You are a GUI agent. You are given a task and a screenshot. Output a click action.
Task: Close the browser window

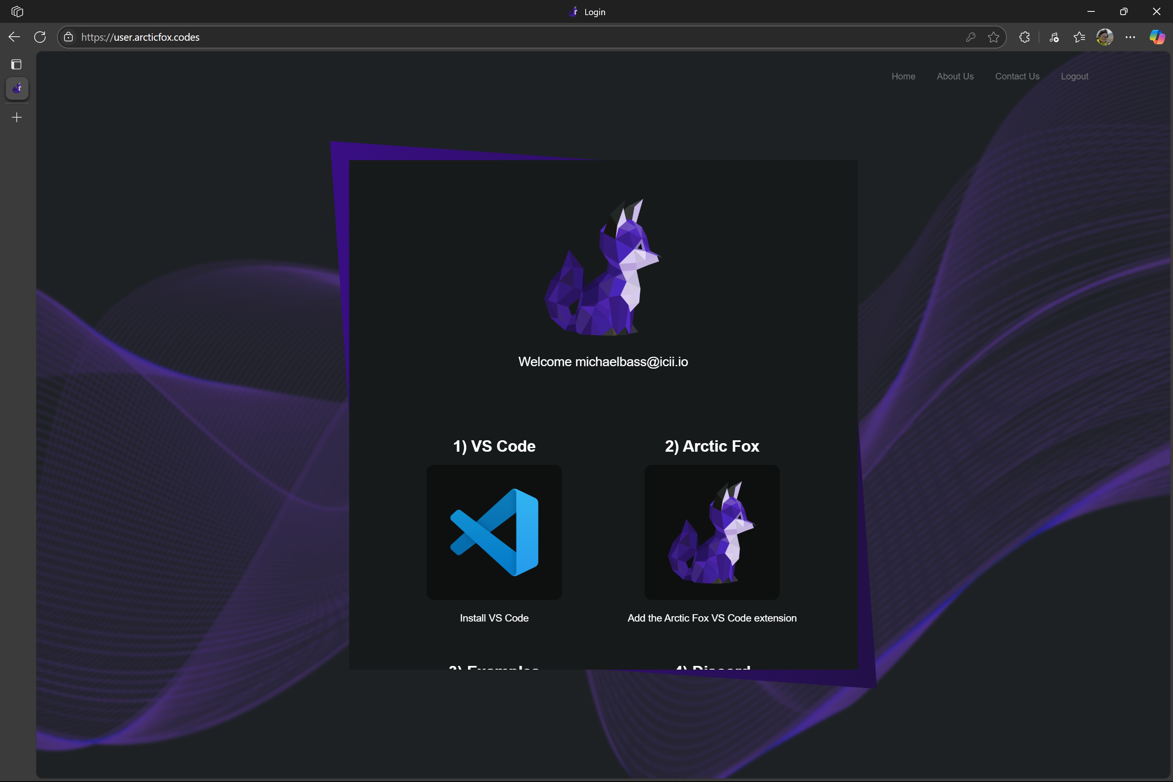[x=1157, y=11]
